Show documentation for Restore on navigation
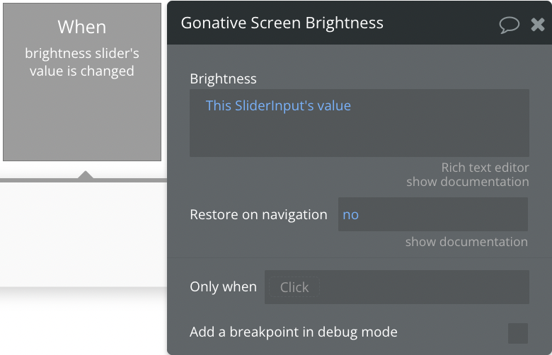Screen dimensions: 552x355 (x=466, y=242)
